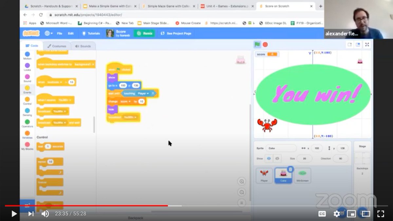Switch to small stage layout
This screenshot has width=393, height=221.
(350, 45)
